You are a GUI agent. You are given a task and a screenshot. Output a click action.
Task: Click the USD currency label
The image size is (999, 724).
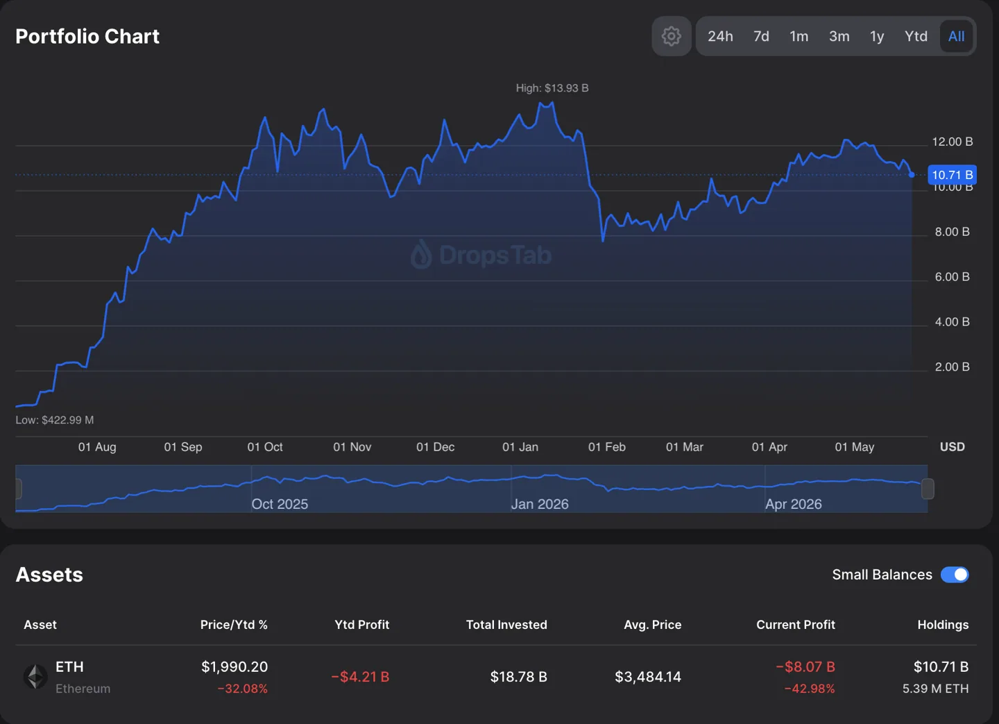tap(952, 447)
